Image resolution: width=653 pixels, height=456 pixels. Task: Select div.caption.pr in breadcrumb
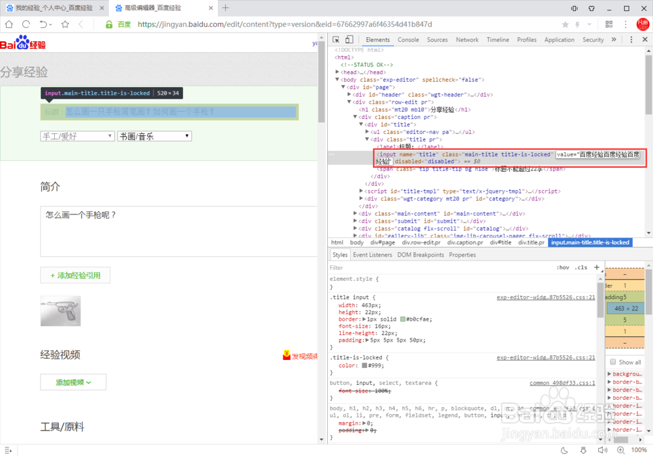[465, 242]
